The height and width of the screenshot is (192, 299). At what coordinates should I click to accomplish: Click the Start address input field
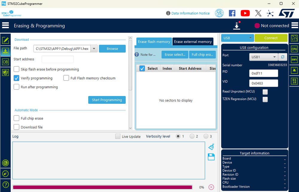tap(58, 59)
